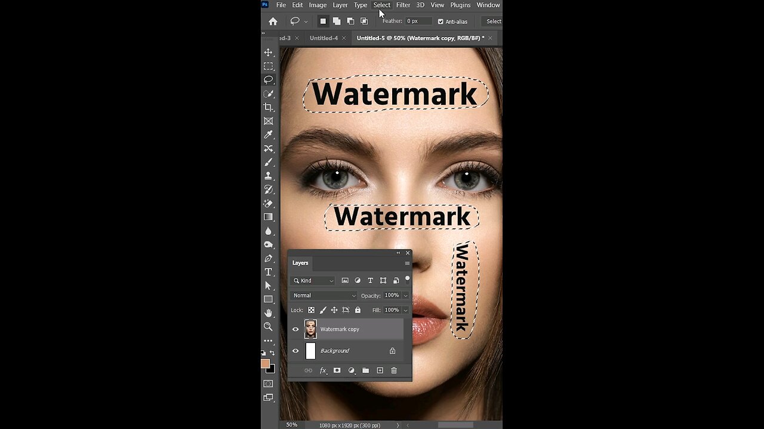Select the Hand tool
This screenshot has width=764, height=429.
click(x=269, y=313)
